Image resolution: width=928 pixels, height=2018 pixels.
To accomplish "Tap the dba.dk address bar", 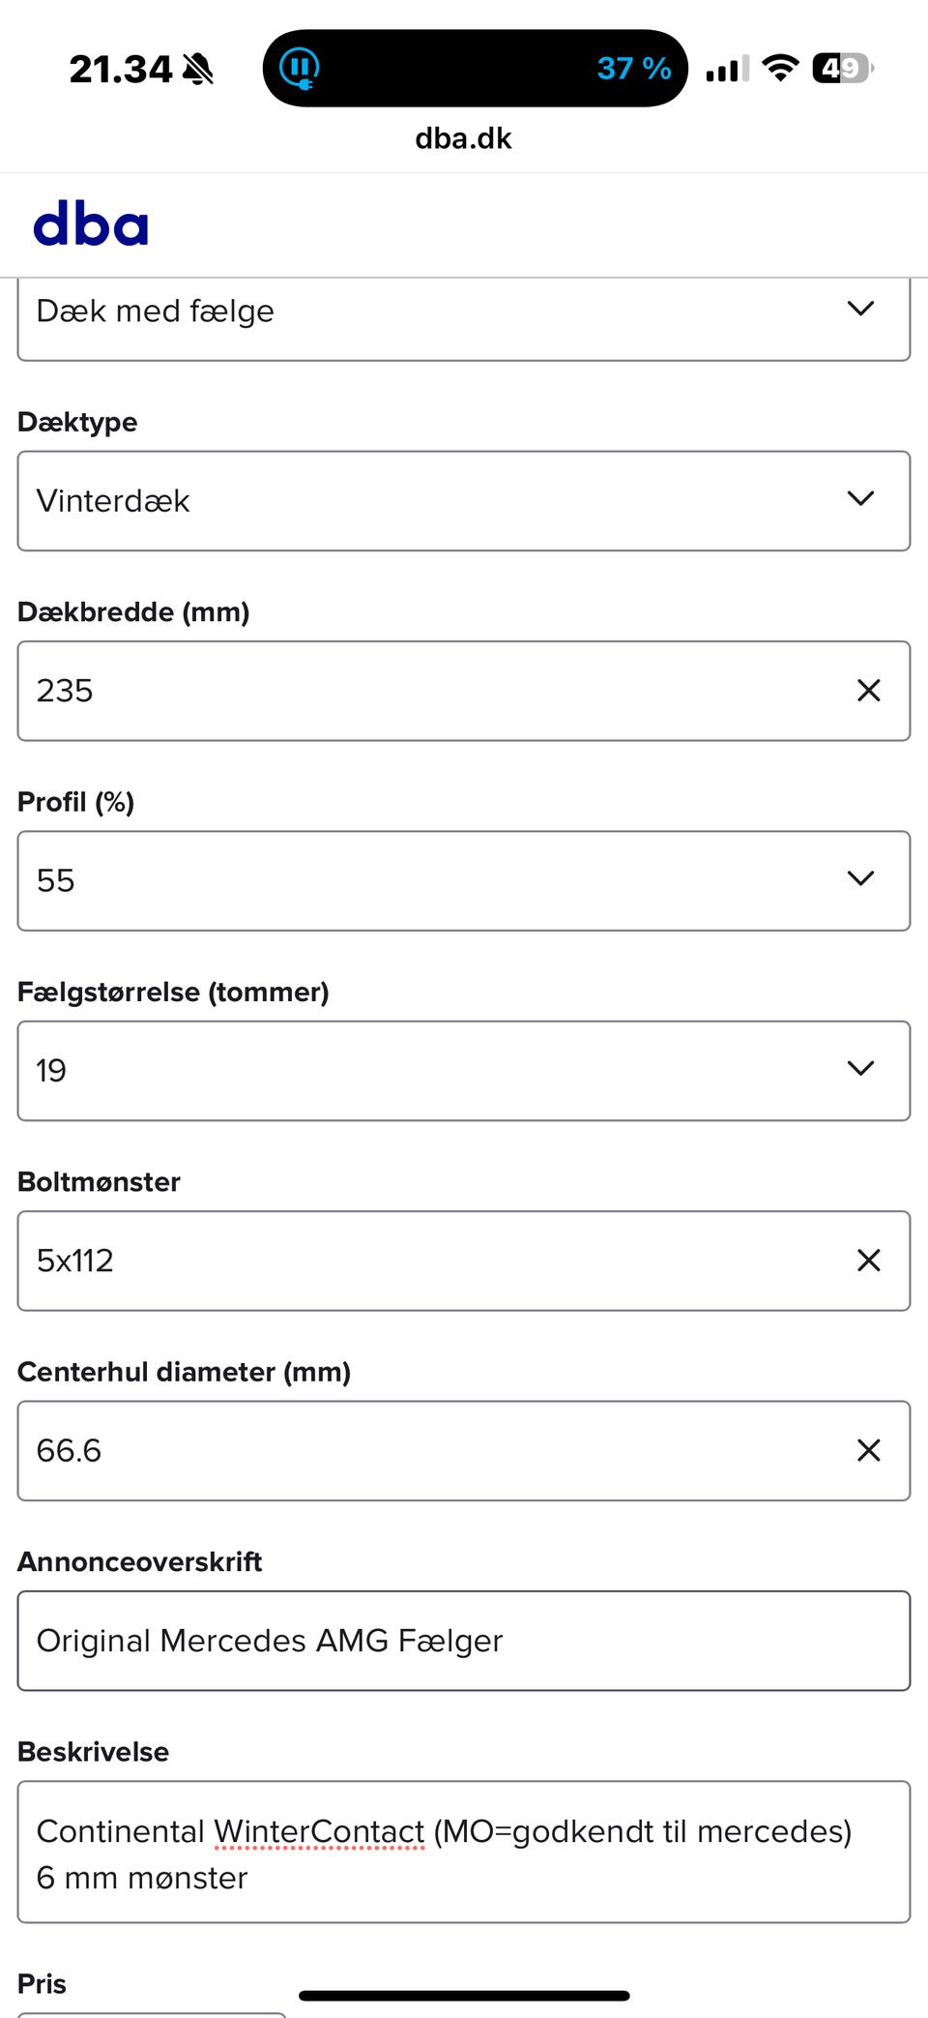I will (463, 138).
